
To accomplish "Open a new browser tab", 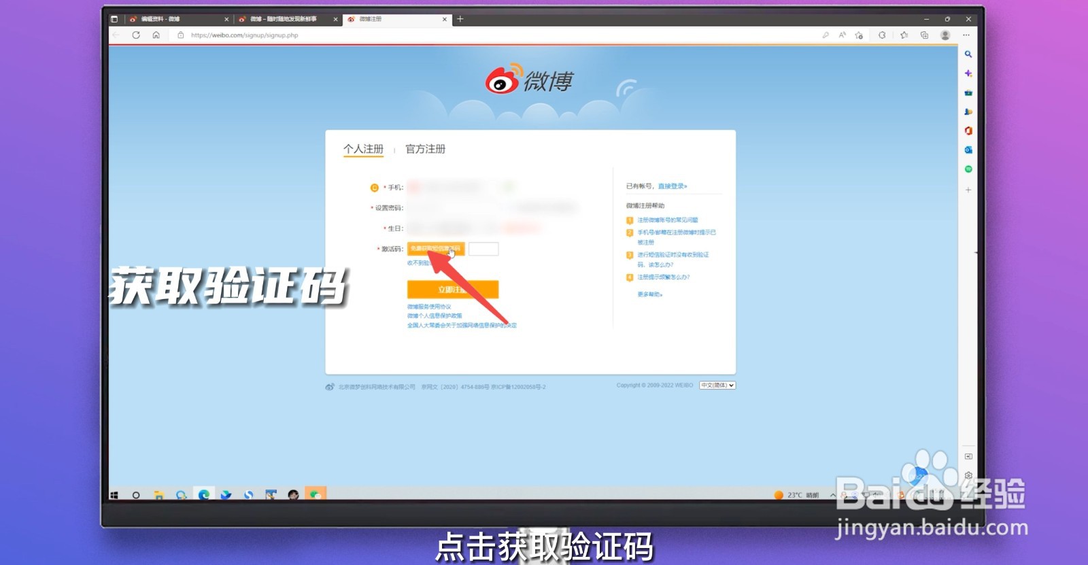I will coord(460,19).
